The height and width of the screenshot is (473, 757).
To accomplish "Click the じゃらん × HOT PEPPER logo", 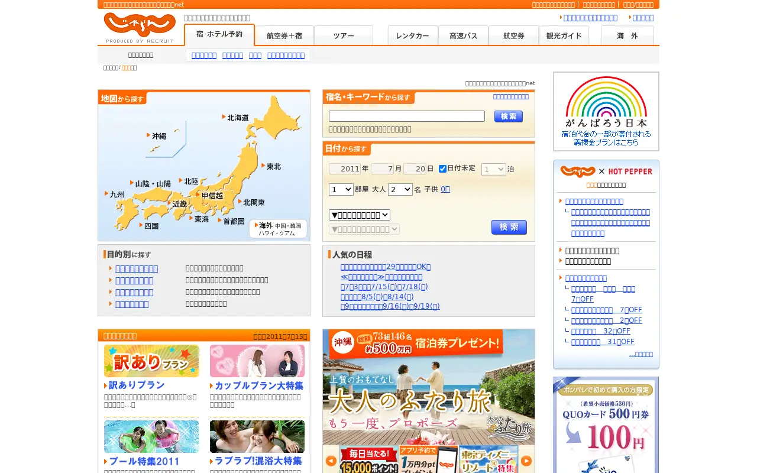I will [x=606, y=171].
